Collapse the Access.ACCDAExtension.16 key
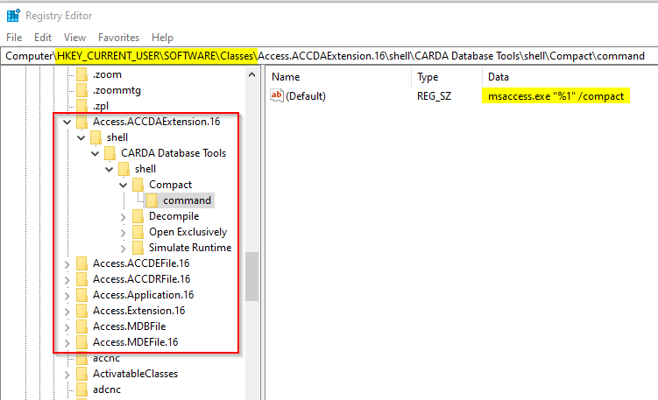 coord(67,122)
